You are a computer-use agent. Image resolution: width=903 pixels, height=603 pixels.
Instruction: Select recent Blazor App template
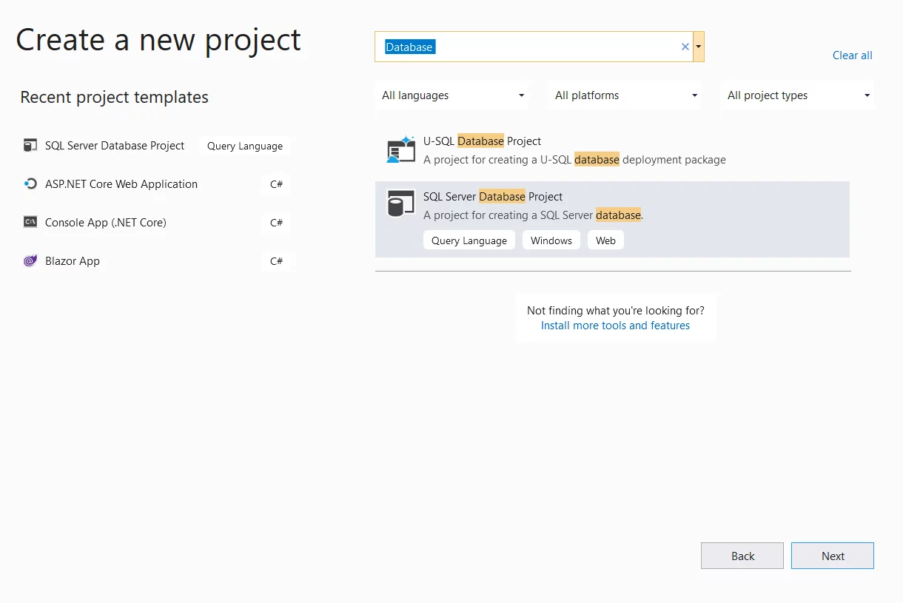[73, 261]
